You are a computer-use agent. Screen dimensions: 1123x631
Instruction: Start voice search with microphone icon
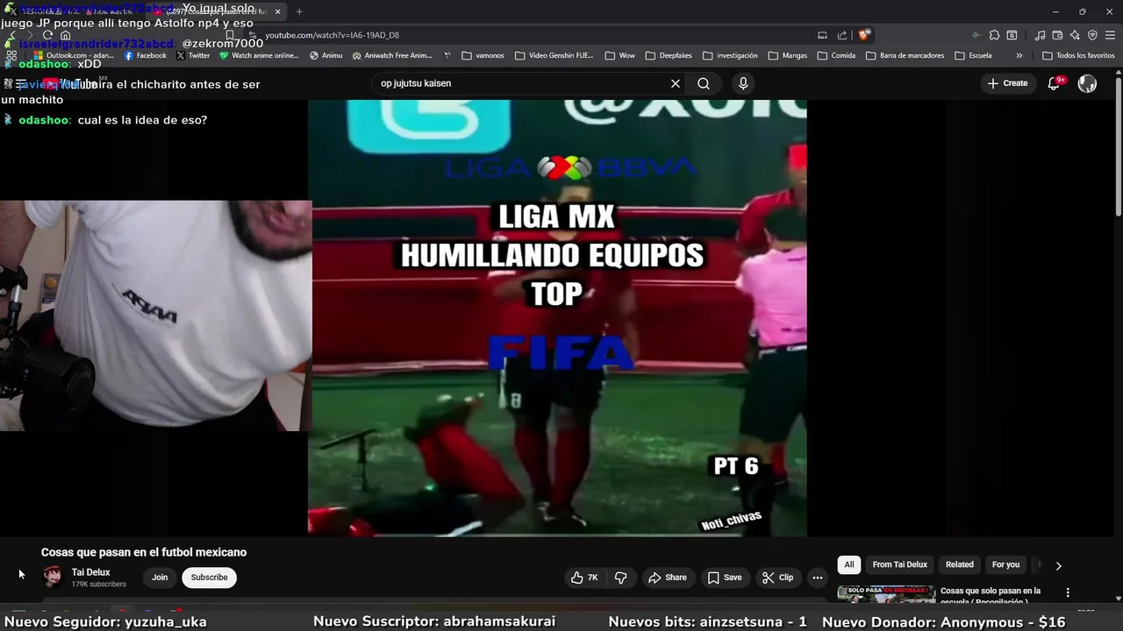[743, 83]
